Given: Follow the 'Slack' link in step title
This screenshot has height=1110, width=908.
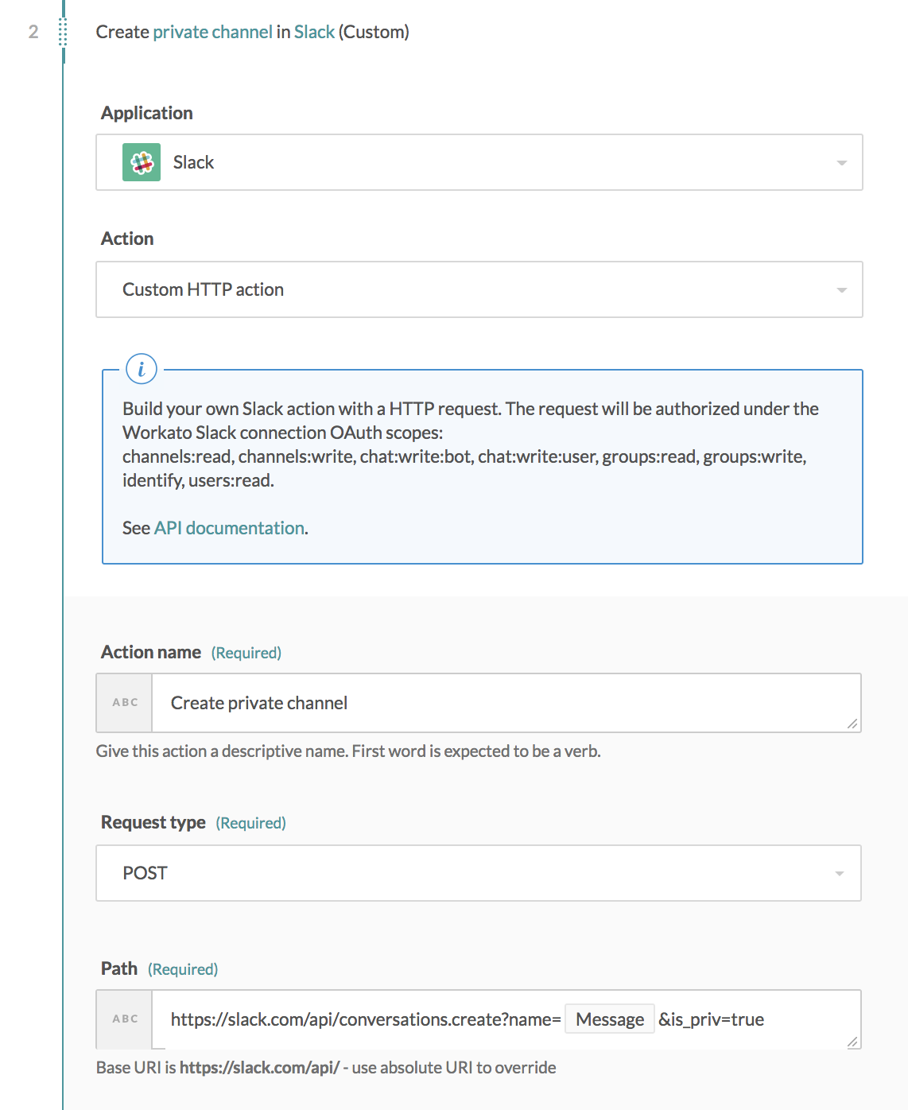Looking at the screenshot, I should click(314, 32).
